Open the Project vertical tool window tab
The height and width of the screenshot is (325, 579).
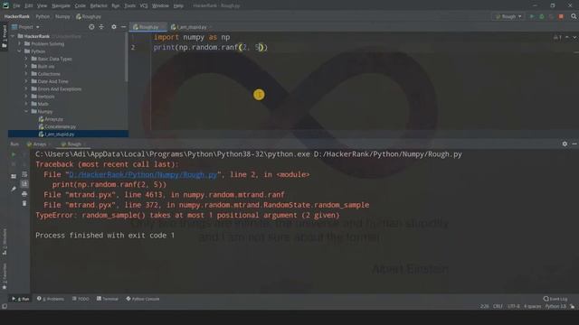point(4,36)
